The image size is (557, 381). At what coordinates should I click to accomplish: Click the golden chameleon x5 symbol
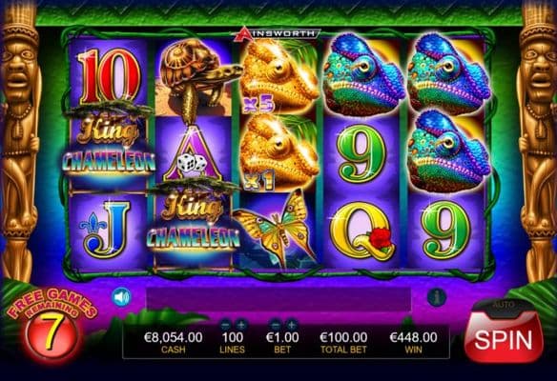278,76
